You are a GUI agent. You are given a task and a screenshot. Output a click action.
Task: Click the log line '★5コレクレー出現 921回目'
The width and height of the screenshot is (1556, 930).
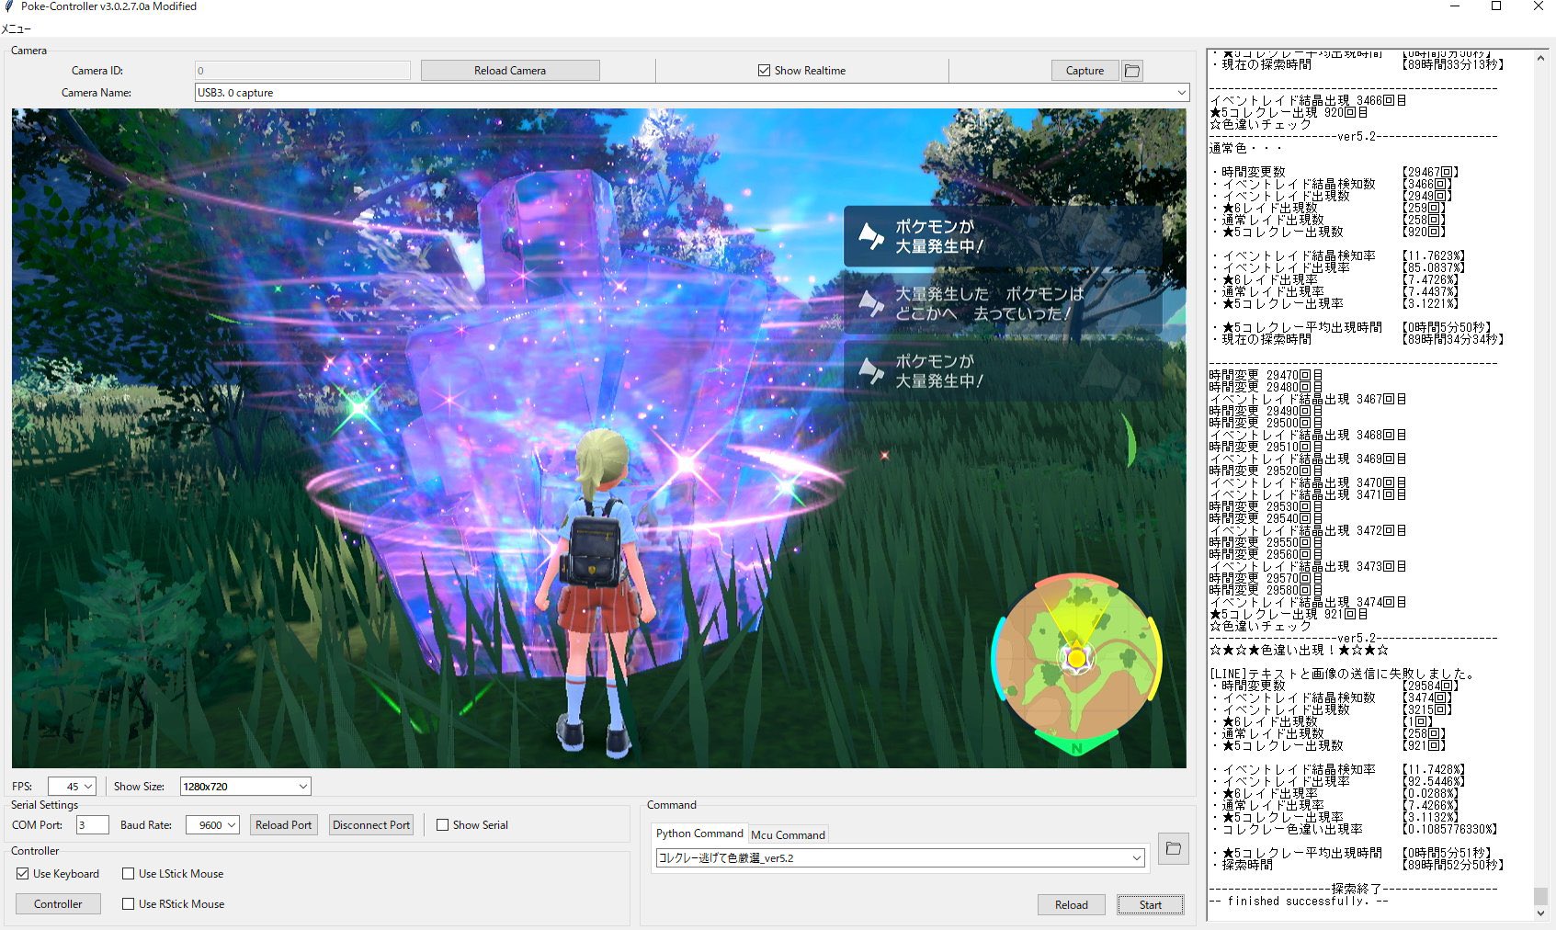coord(1288,614)
